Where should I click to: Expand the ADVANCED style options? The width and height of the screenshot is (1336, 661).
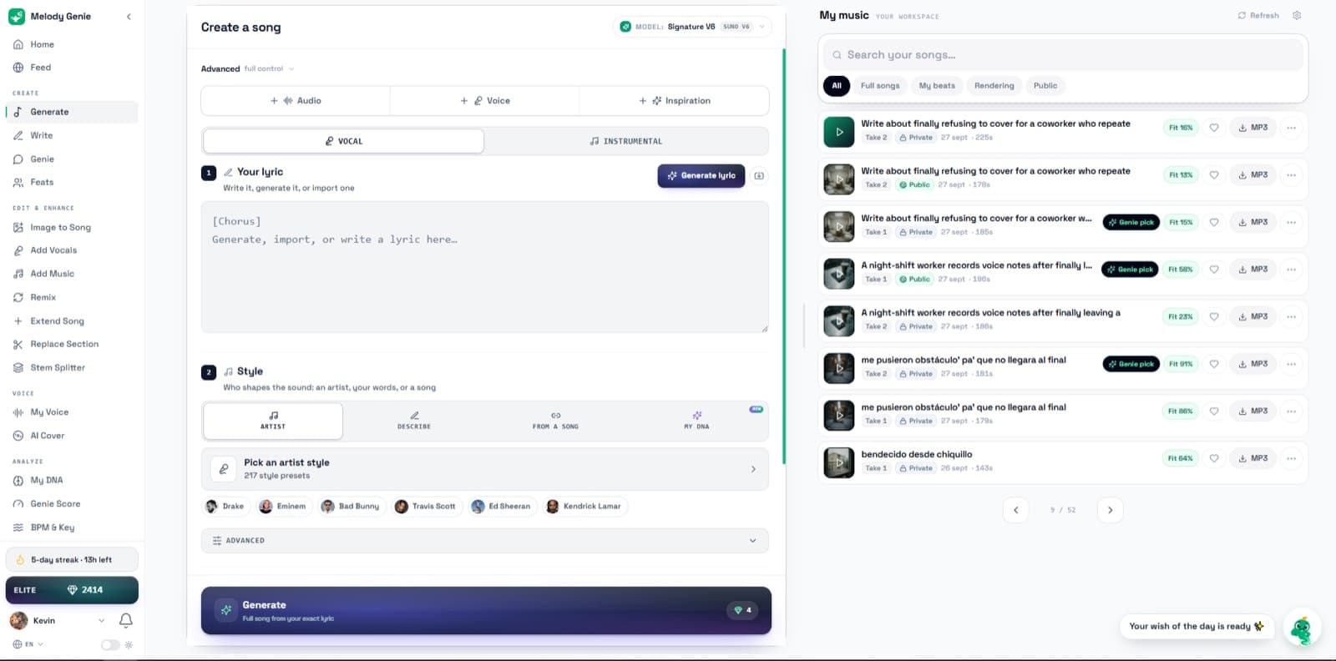pos(484,541)
